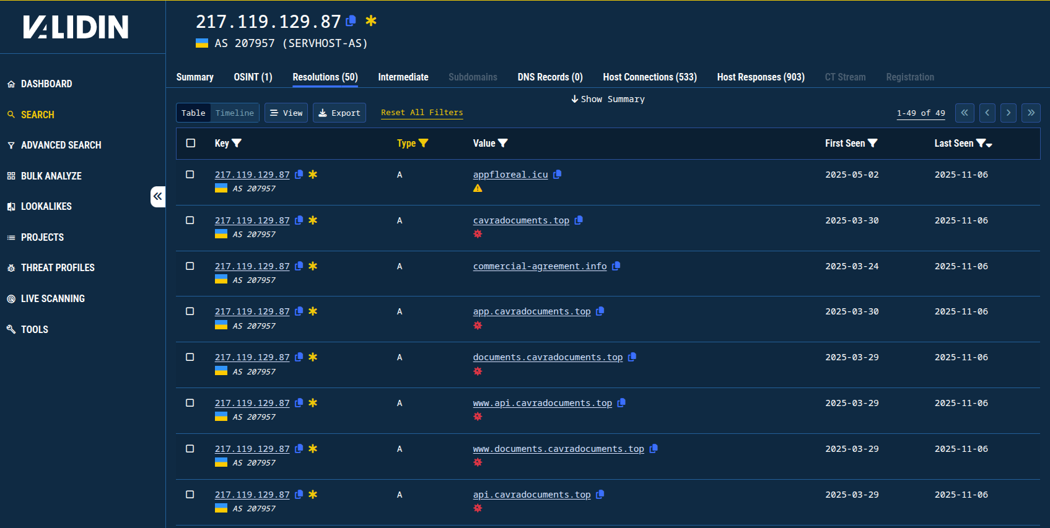The image size is (1050, 528).
Task: Open the First Seen column filter
Action: (873, 143)
